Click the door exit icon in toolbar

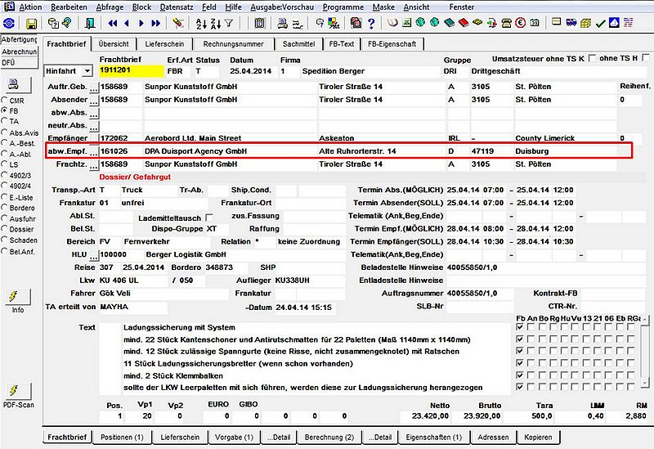point(89,24)
